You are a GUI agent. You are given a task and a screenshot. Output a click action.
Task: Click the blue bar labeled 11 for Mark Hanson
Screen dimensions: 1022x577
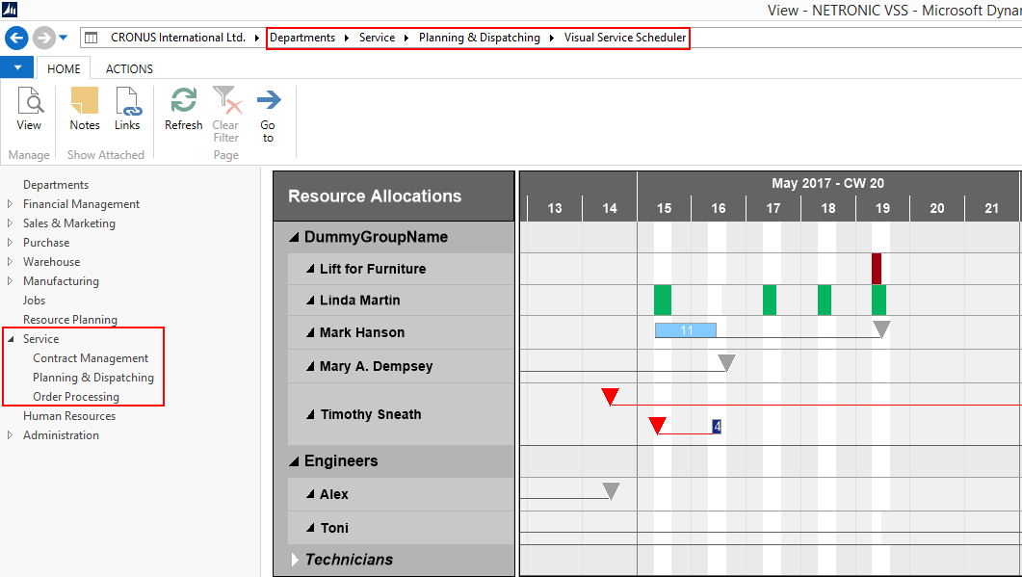(685, 330)
